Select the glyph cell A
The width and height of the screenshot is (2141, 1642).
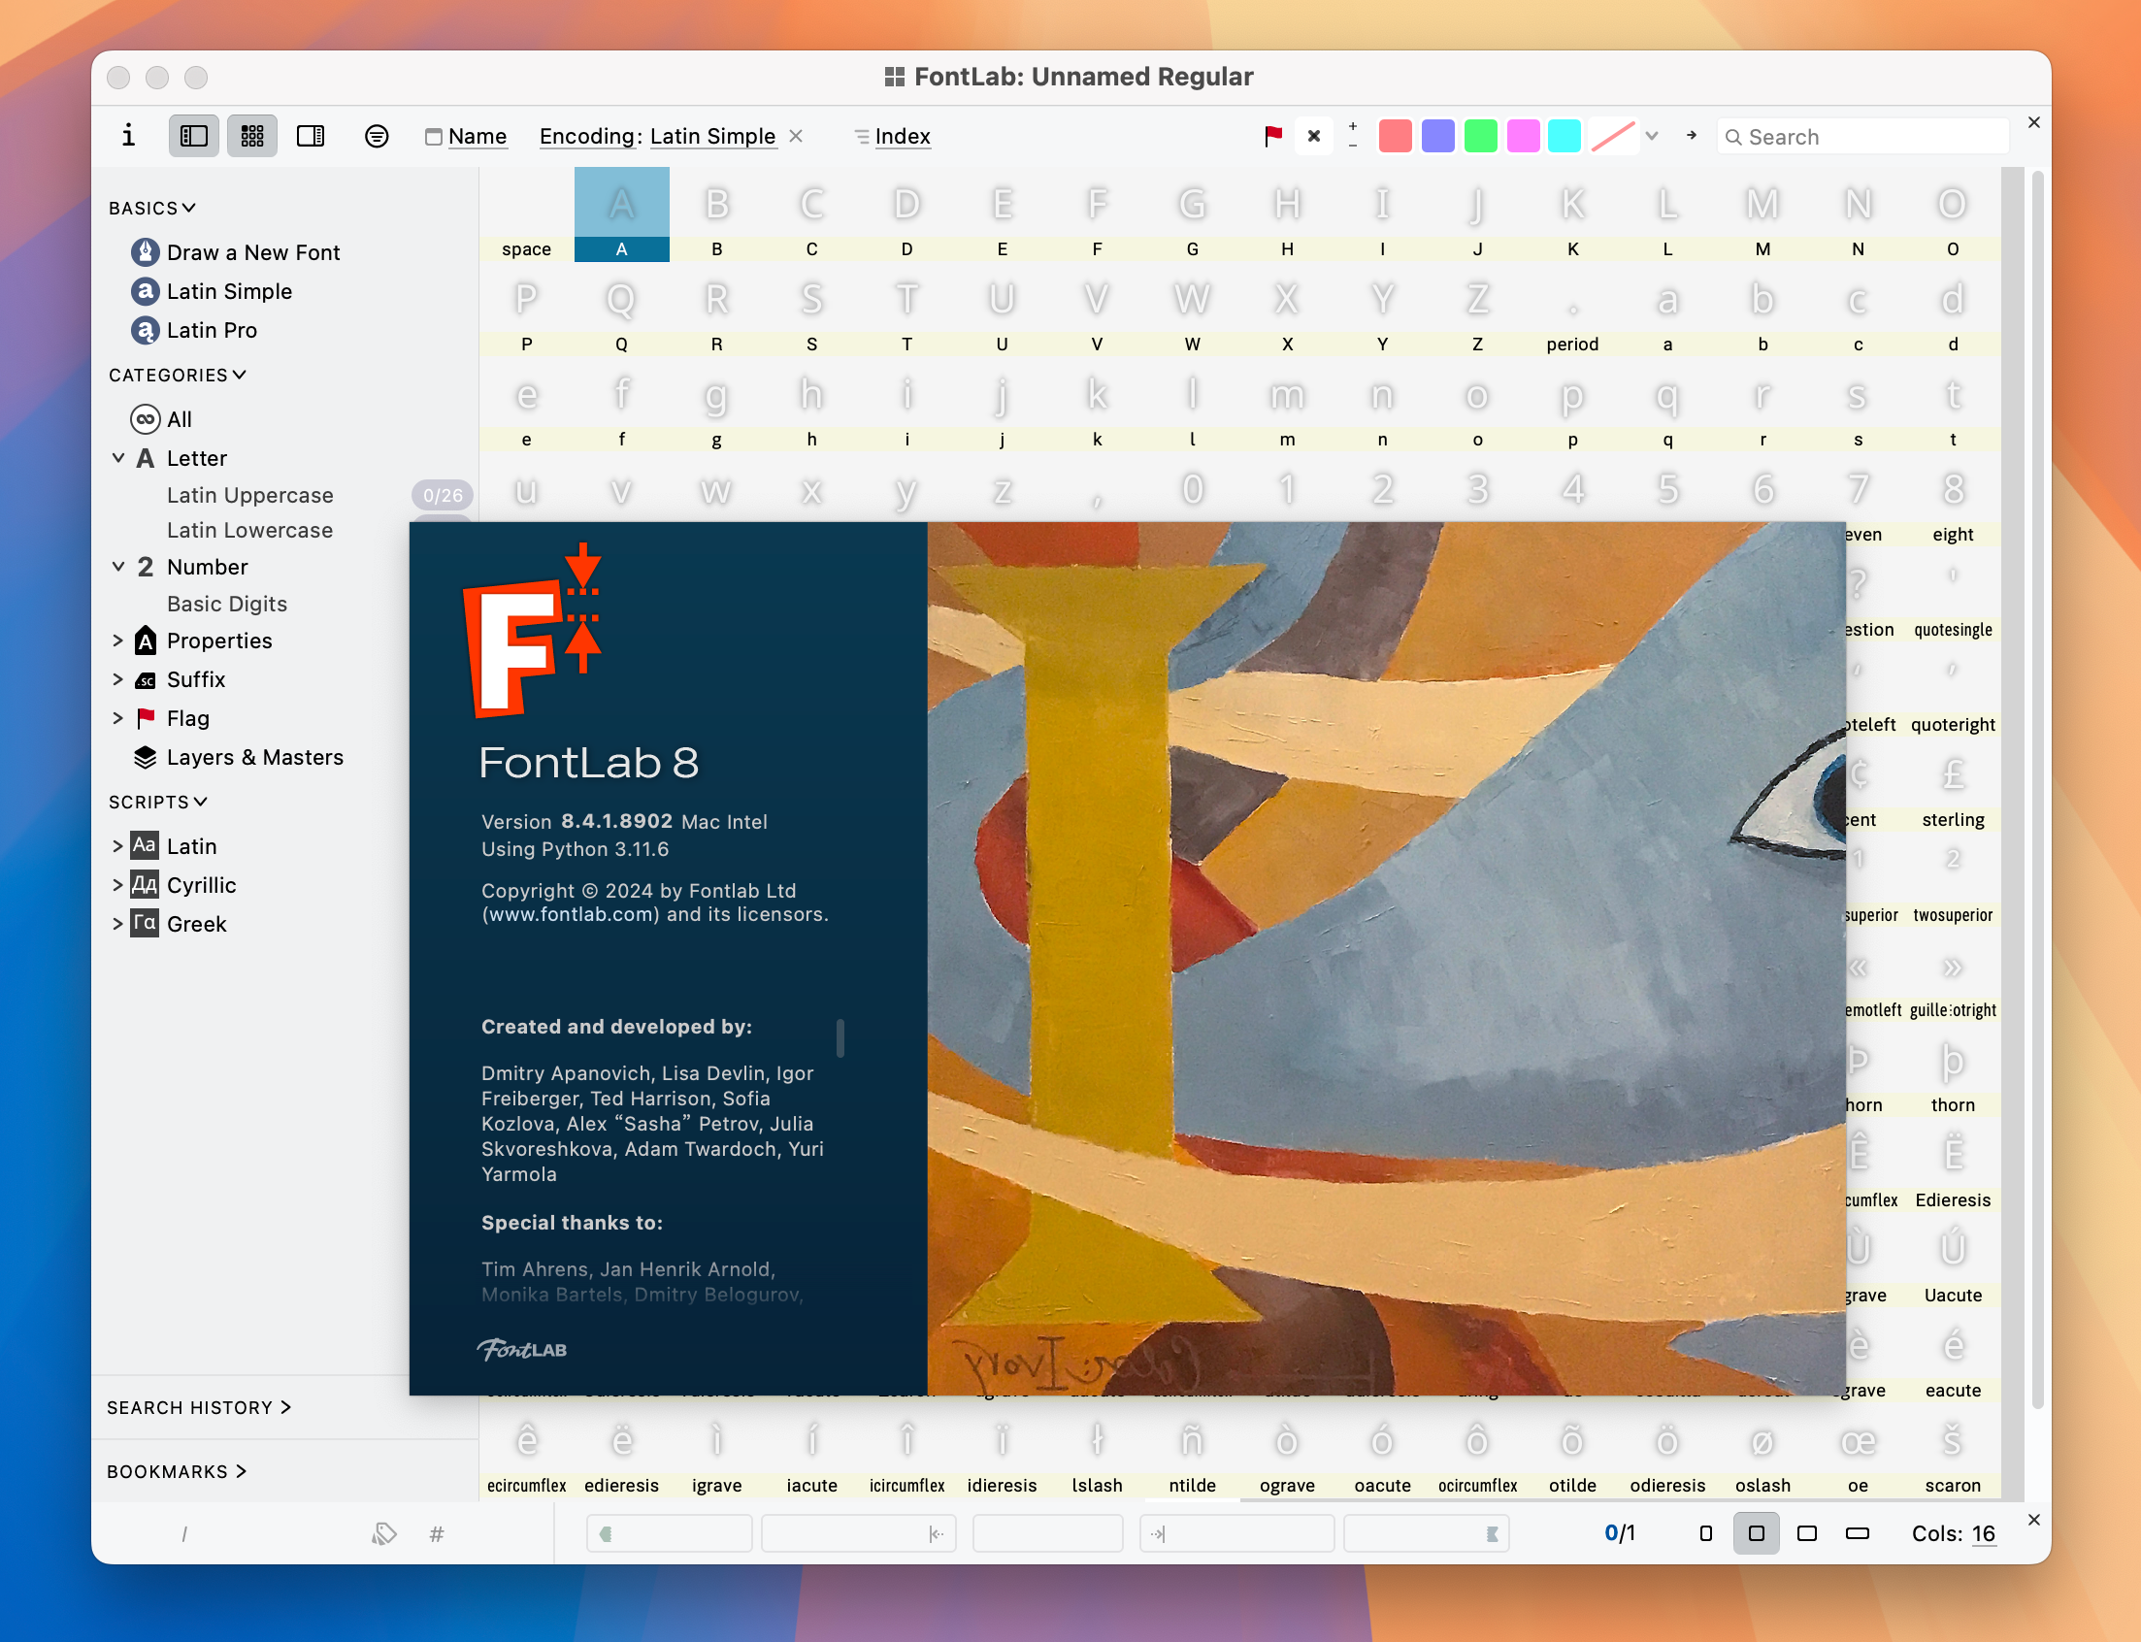(x=621, y=215)
